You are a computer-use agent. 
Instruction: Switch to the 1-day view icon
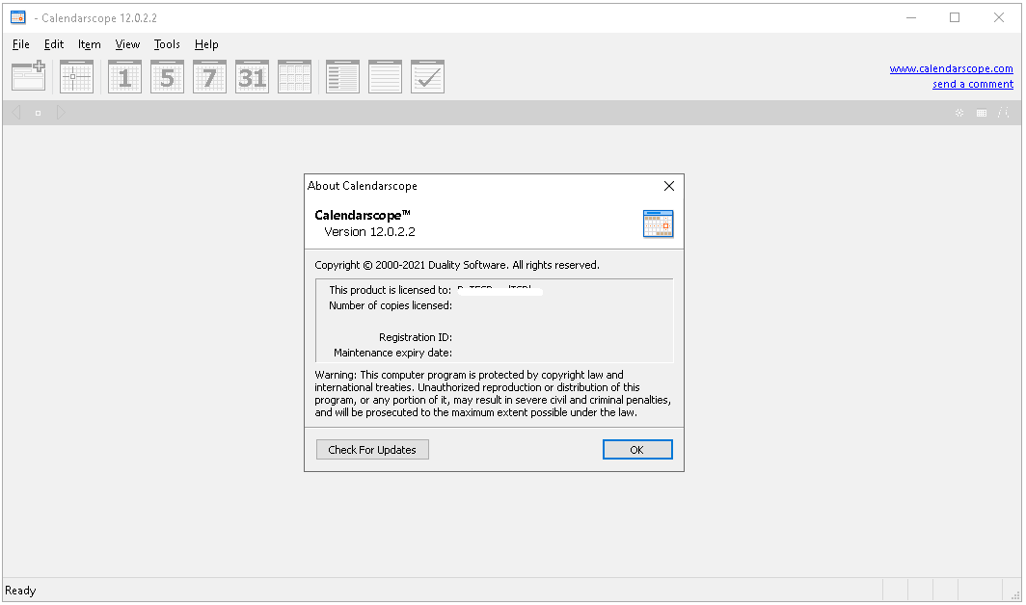click(124, 76)
